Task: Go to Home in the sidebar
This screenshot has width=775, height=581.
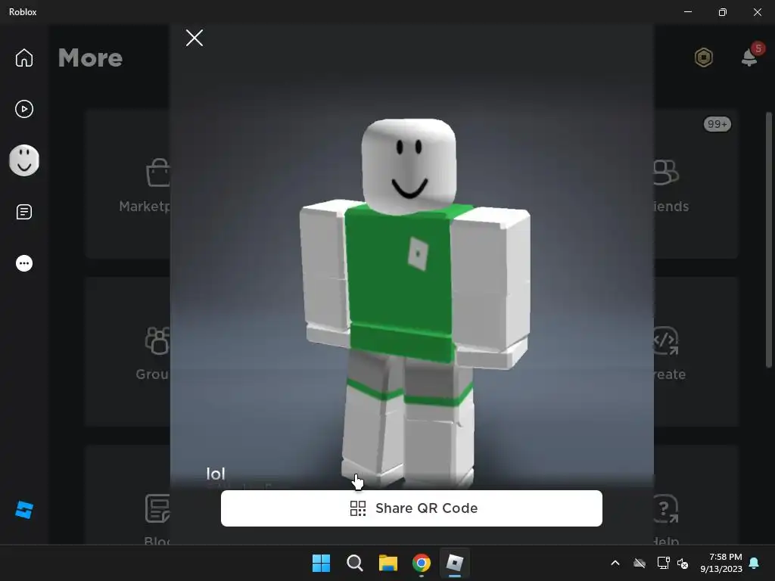Action: [23, 57]
